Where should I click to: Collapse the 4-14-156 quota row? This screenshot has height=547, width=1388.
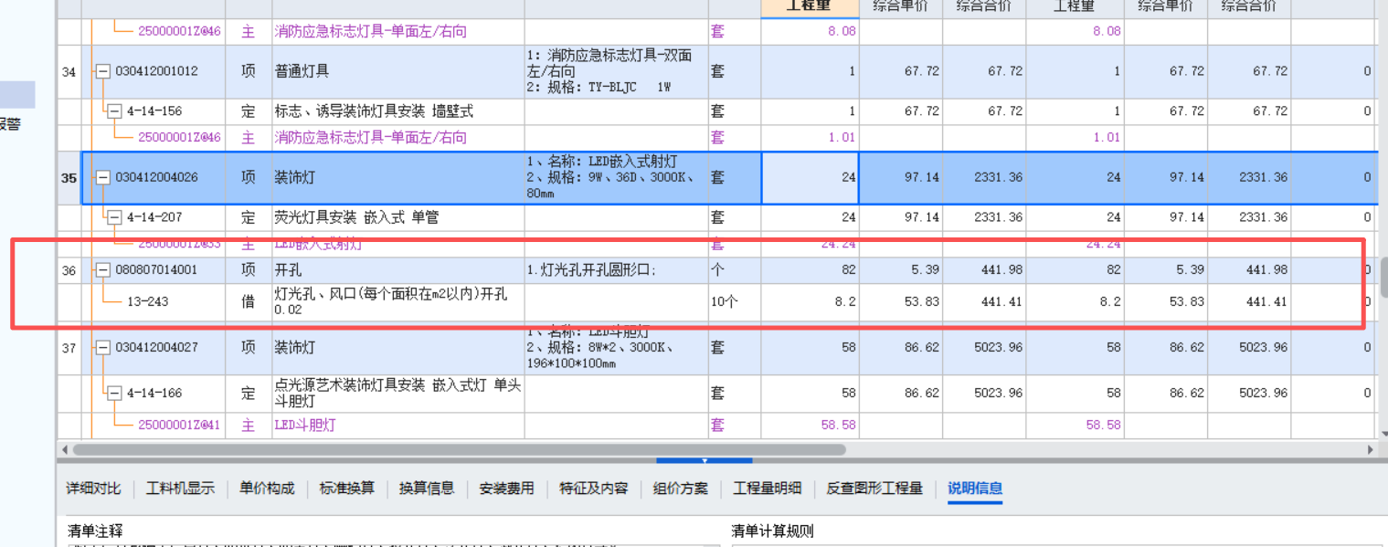click(x=114, y=111)
